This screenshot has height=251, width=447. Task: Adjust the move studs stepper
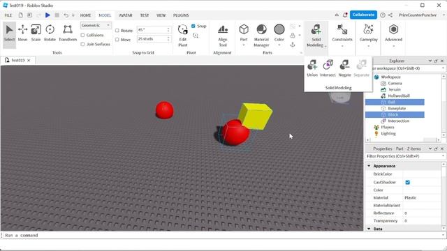click(168, 39)
